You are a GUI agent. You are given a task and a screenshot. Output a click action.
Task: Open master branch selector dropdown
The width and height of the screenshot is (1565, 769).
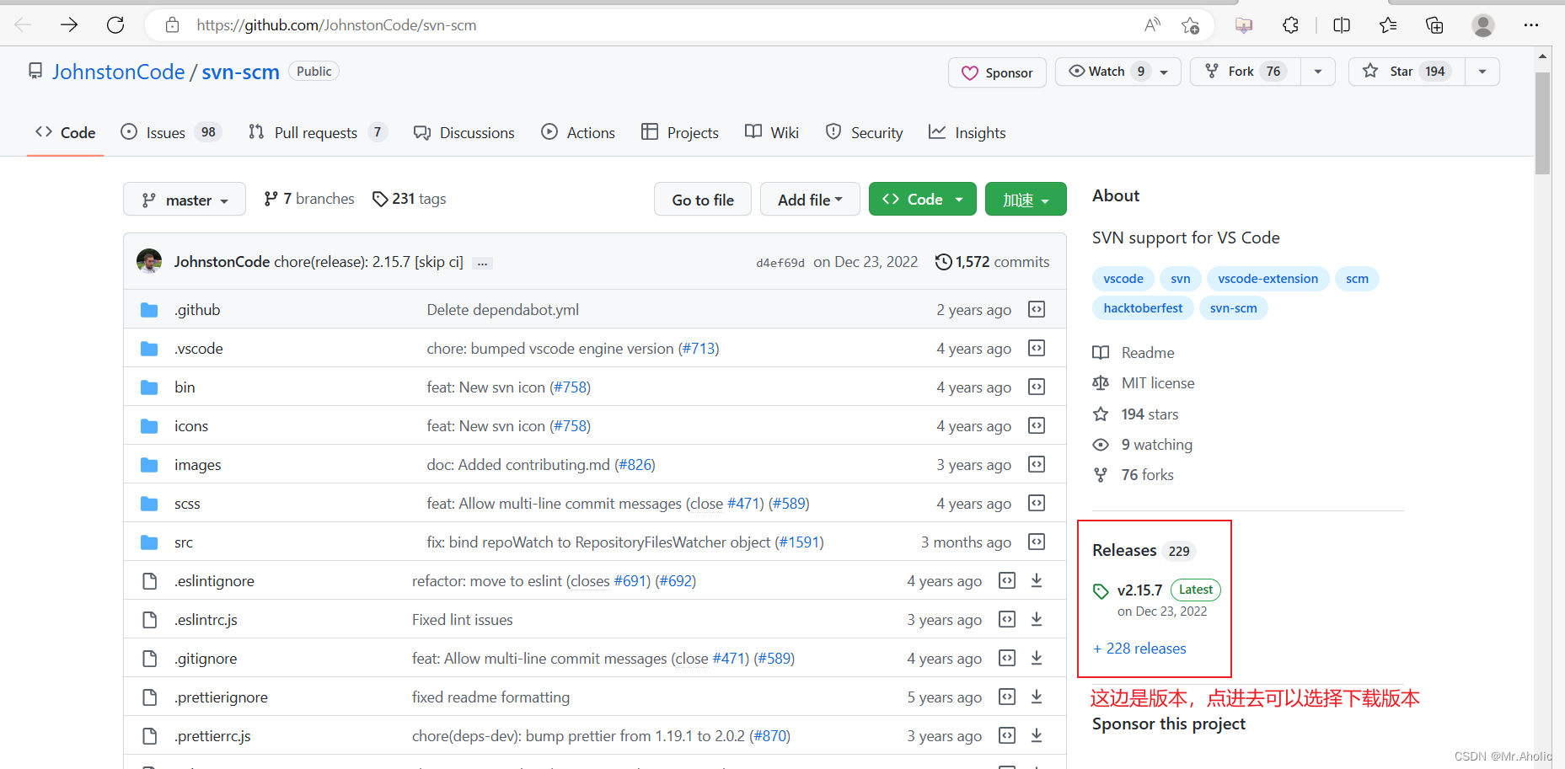pos(185,200)
